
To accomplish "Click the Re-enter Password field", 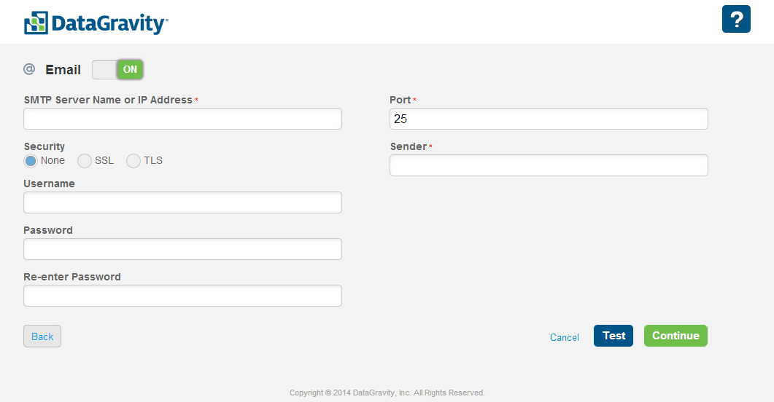I will (x=182, y=296).
